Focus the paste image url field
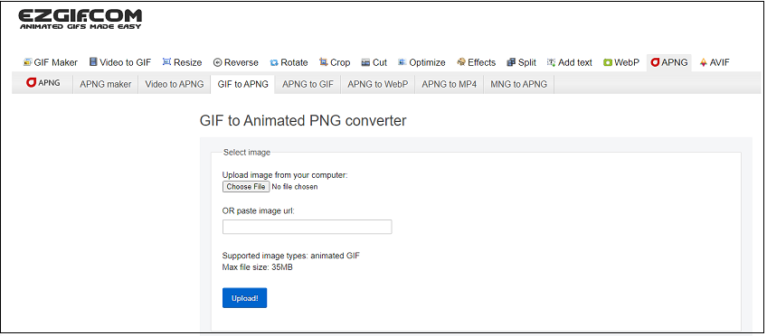Viewport: 767px width, 336px height. point(308,227)
